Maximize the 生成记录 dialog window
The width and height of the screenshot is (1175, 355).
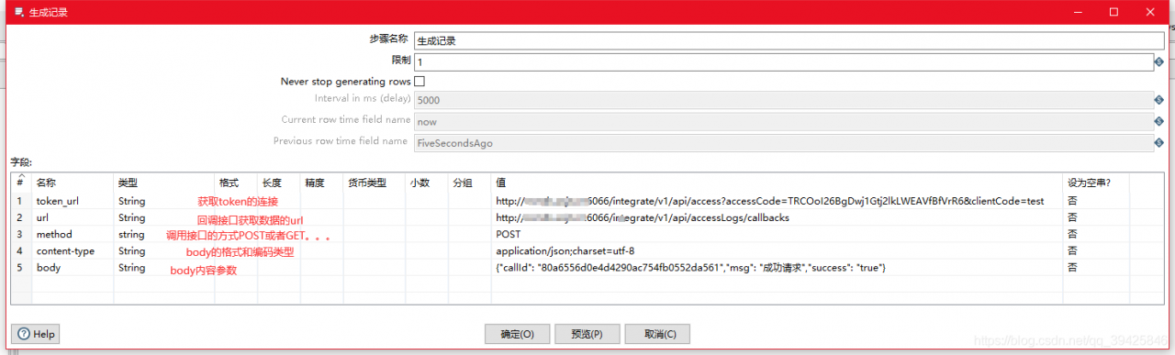coord(1113,12)
